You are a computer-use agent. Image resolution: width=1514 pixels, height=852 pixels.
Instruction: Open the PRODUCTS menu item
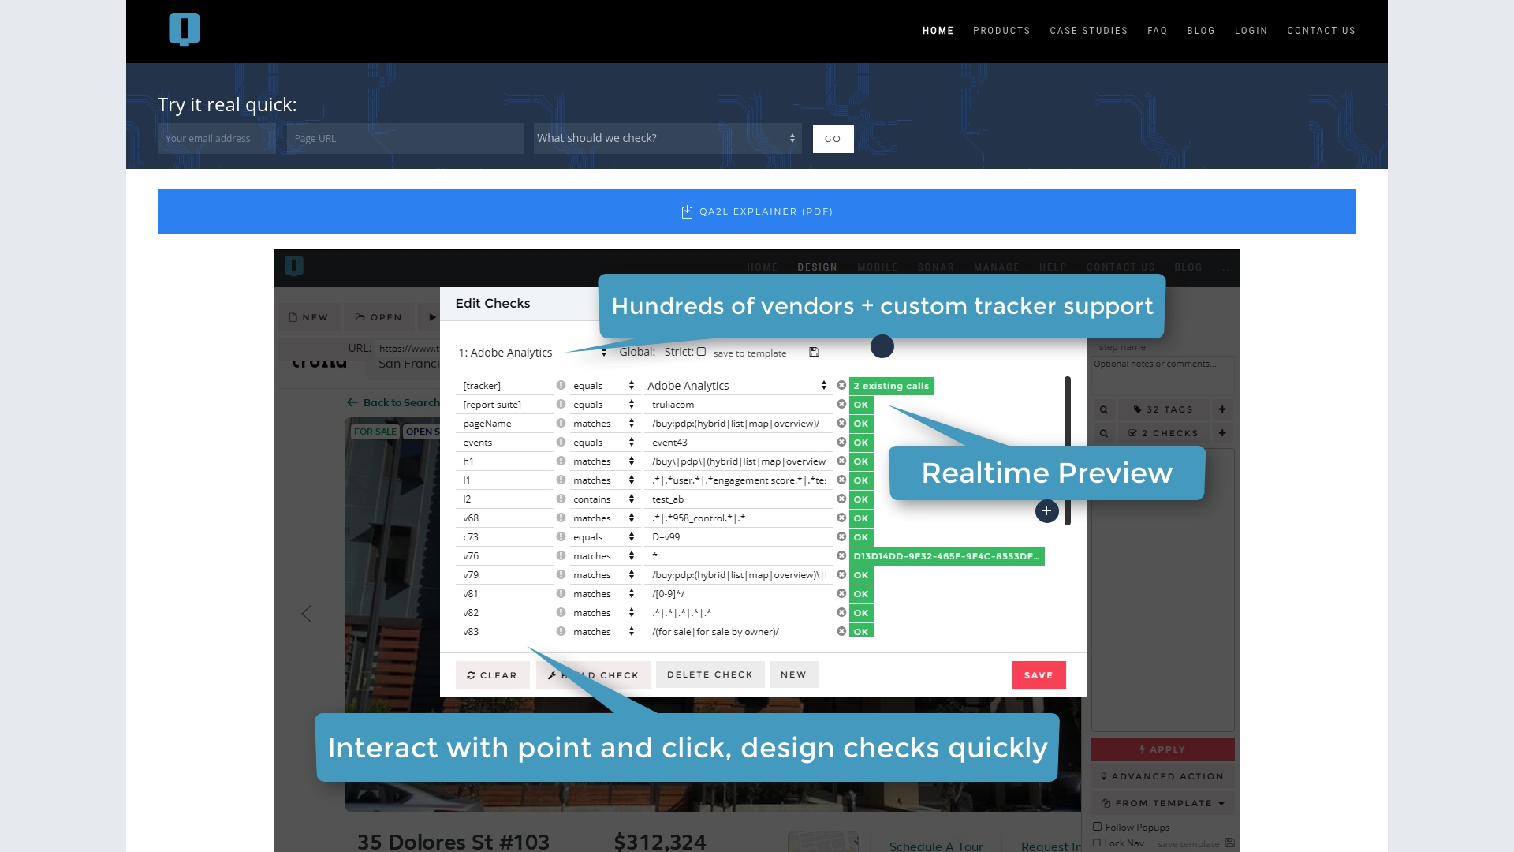pyautogui.click(x=1001, y=31)
